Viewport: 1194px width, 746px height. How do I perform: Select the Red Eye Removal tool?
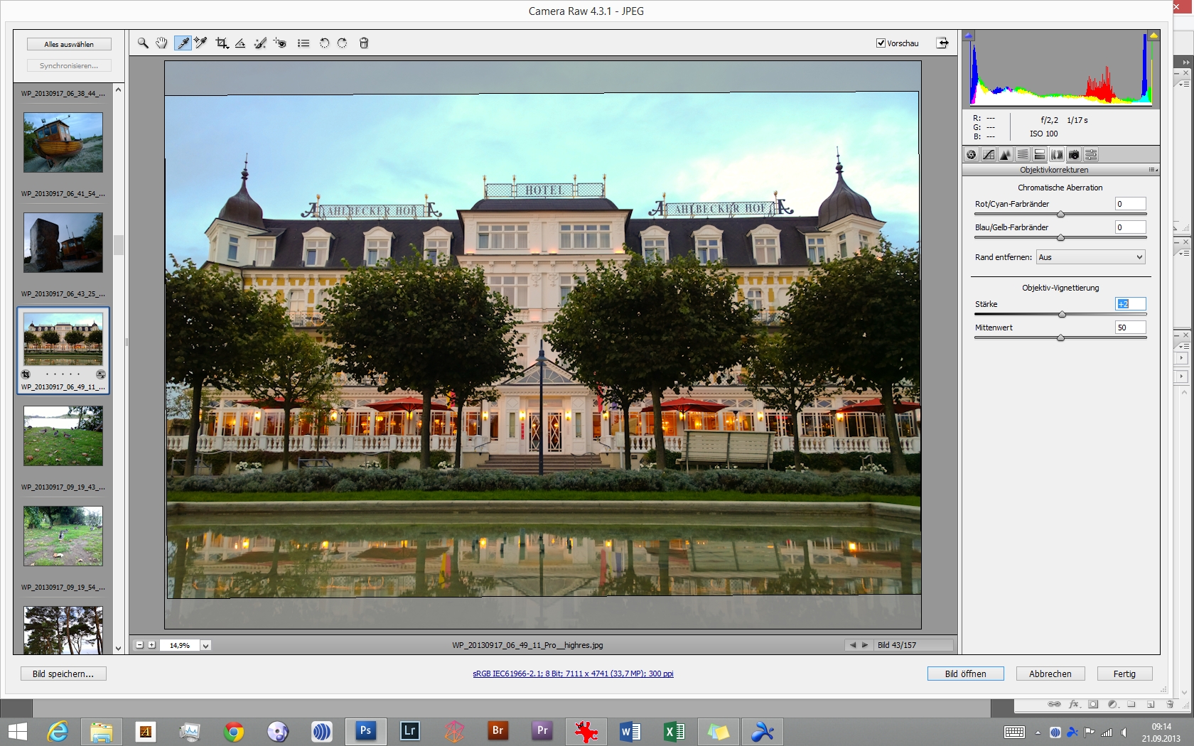[x=280, y=43]
